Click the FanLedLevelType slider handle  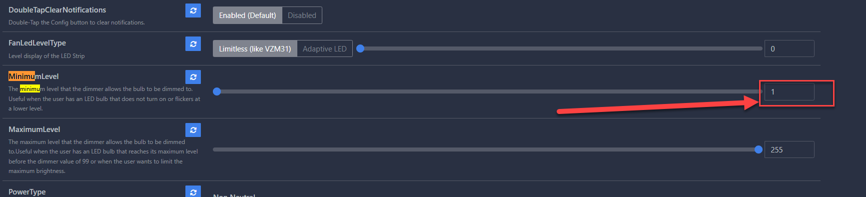click(360, 48)
